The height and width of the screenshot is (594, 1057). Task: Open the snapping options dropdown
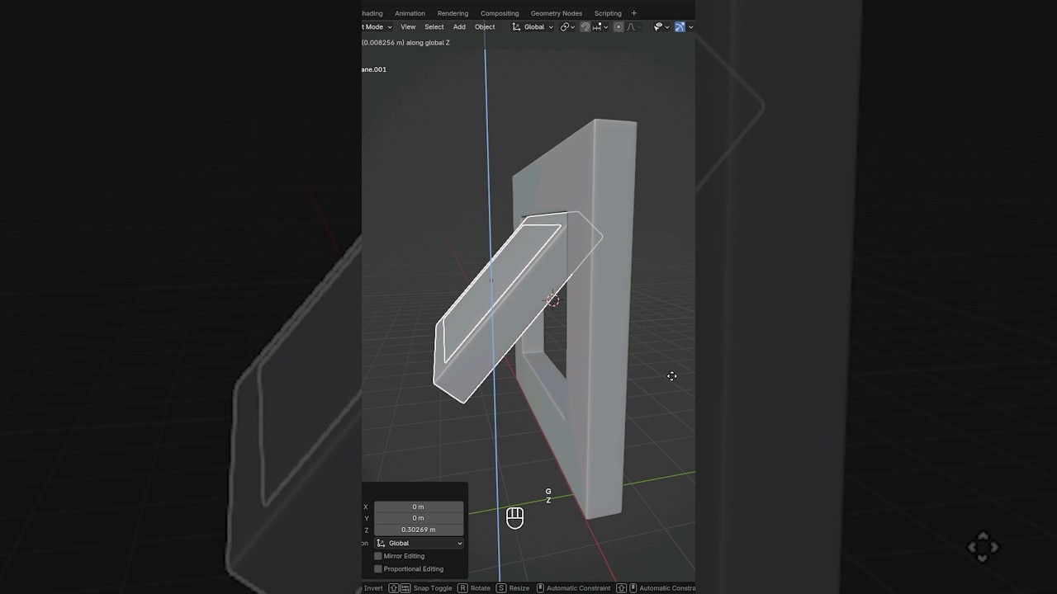pyautogui.click(x=600, y=26)
